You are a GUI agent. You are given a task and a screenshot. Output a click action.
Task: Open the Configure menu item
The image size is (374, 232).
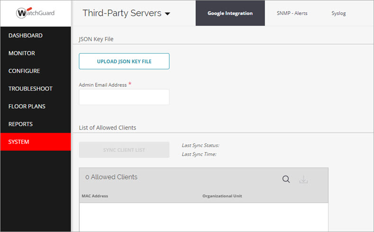pyautogui.click(x=24, y=71)
